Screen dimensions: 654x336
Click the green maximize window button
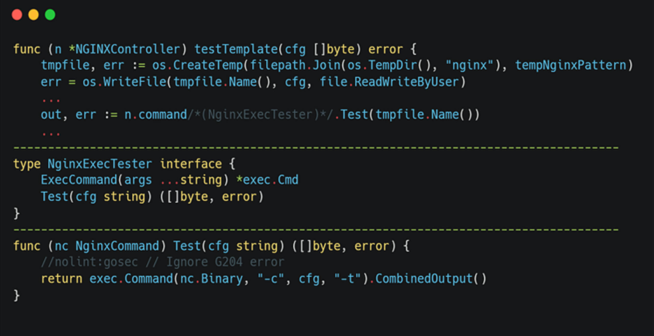point(50,15)
